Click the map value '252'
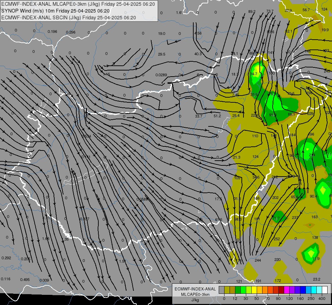332x305 pixels. (277, 239)
